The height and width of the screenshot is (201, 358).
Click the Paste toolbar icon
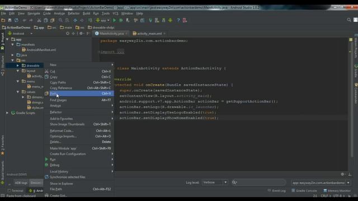tap(52, 20)
